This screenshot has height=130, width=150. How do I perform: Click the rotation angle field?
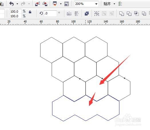(50, 13)
